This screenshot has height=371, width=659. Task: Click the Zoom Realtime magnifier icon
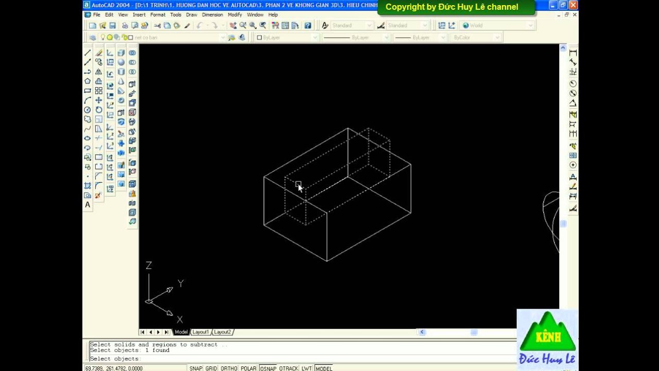pos(243,25)
